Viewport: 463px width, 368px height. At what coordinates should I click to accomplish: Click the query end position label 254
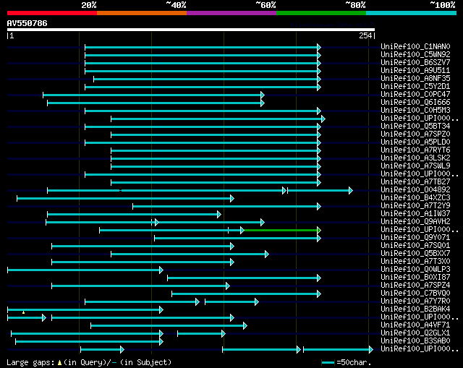pyautogui.click(x=365, y=35)
